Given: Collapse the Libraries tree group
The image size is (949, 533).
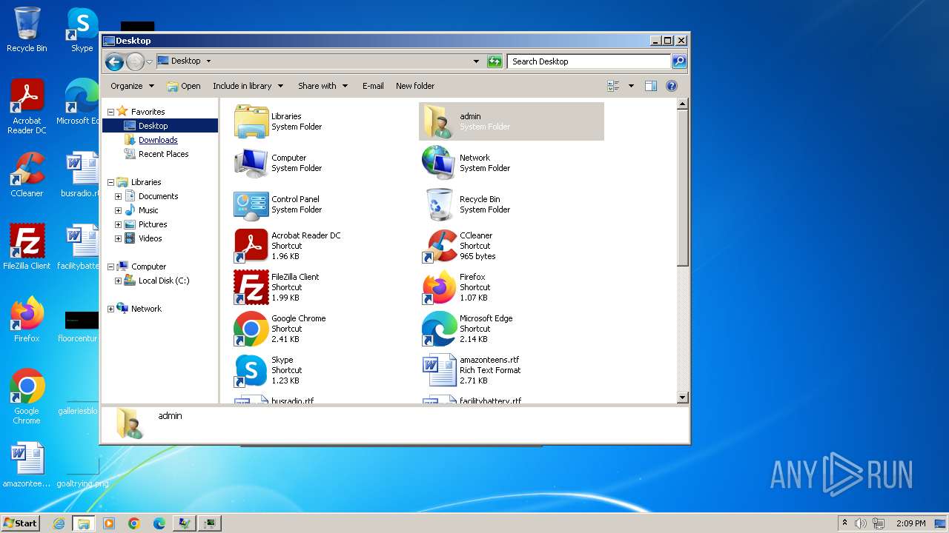Looking at the screenshot, I should point(110,182).
